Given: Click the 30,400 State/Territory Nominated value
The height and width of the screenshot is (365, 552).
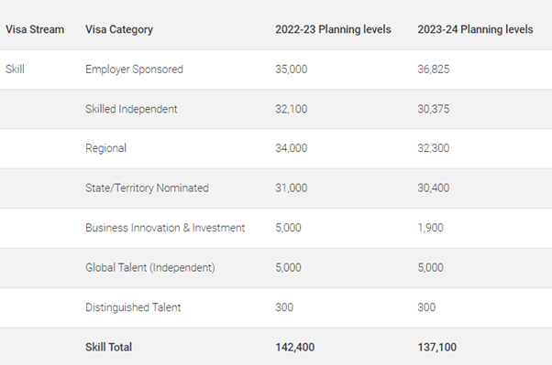Looking at the screenshot, I should 434,188.
